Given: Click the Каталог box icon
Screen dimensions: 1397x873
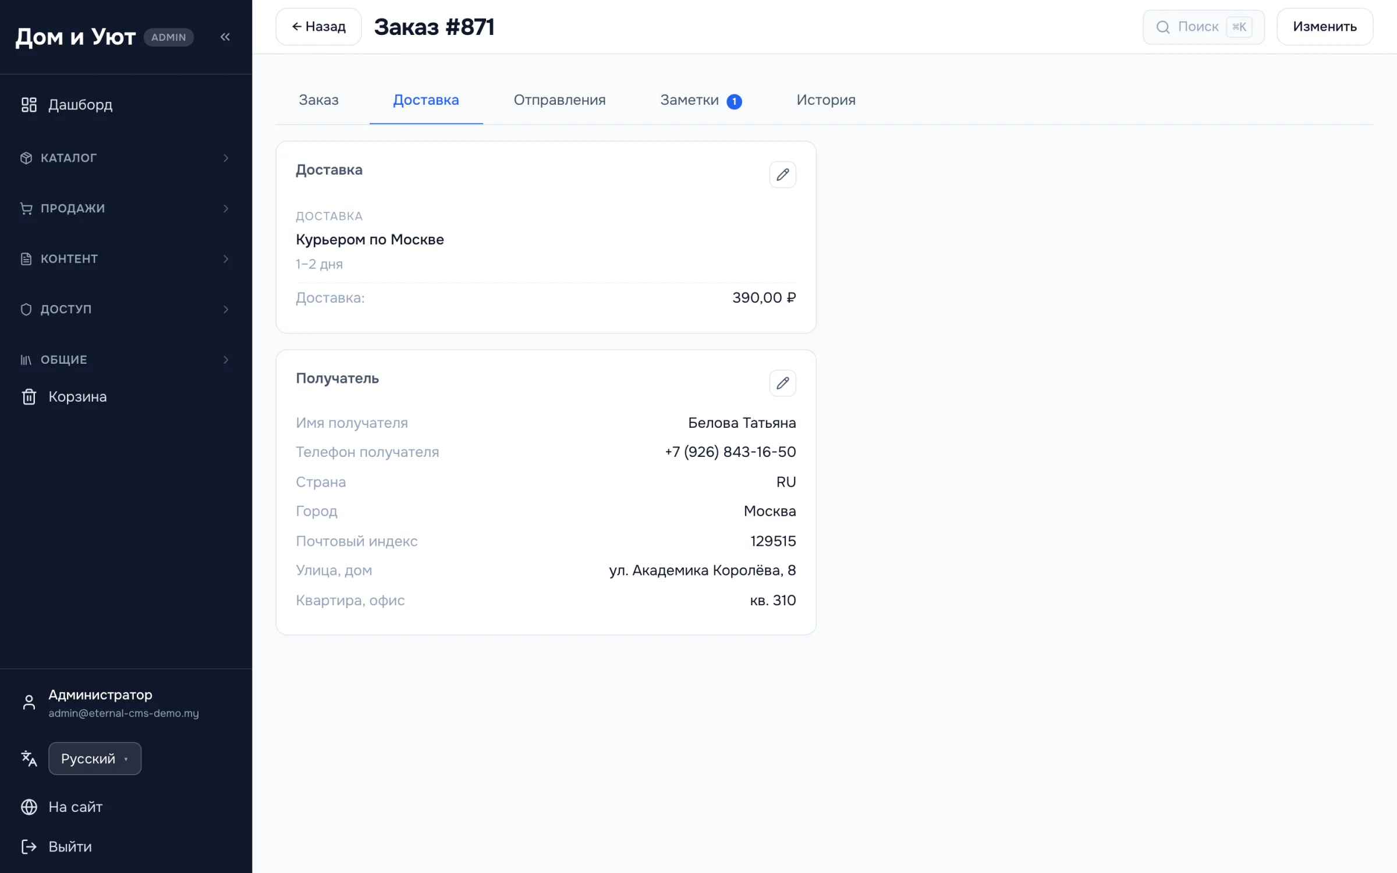Looking at the screenshot, I should coord(26,158).
